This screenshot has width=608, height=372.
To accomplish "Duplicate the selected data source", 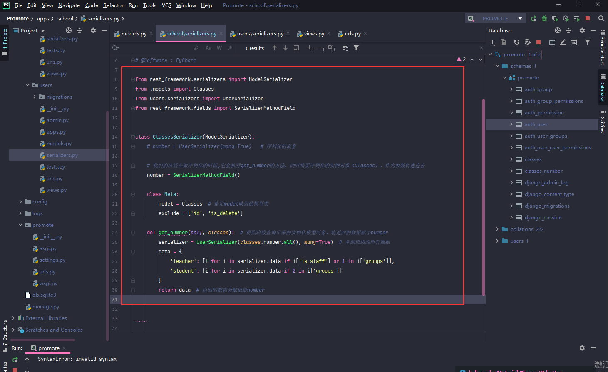I will pyautogui.click(x=503, y=42).
